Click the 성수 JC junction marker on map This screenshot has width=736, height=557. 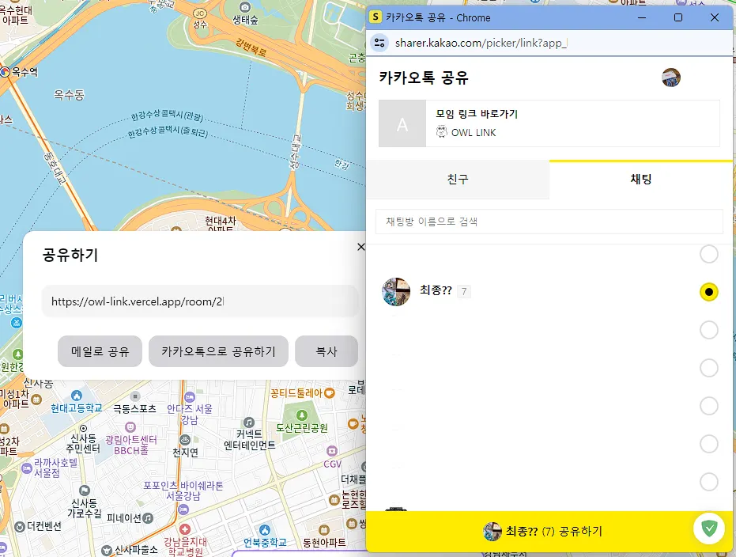pos(201,13)
